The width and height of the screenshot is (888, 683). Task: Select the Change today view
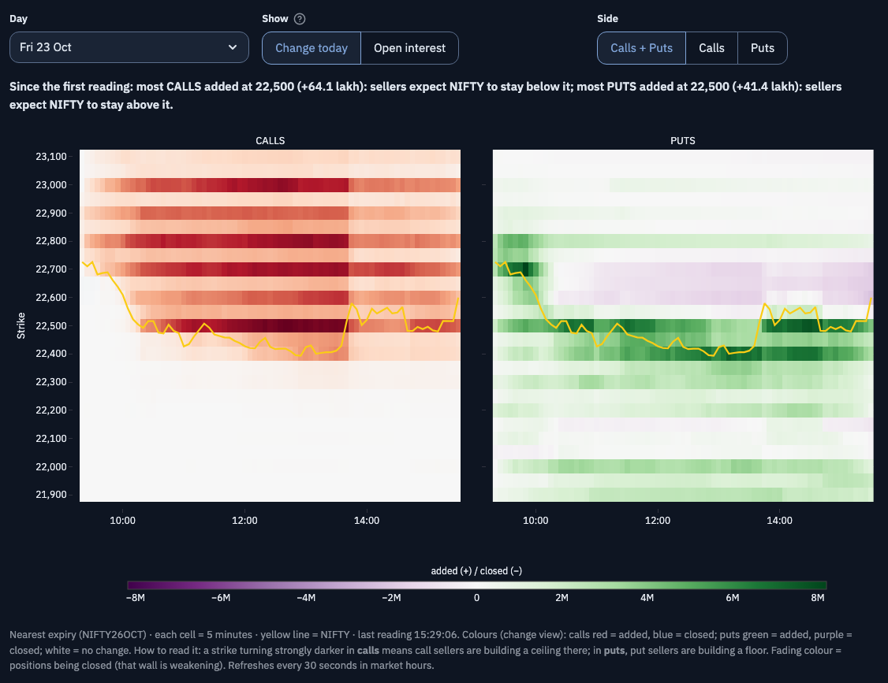pyautogui.click(x=311, y=48)
